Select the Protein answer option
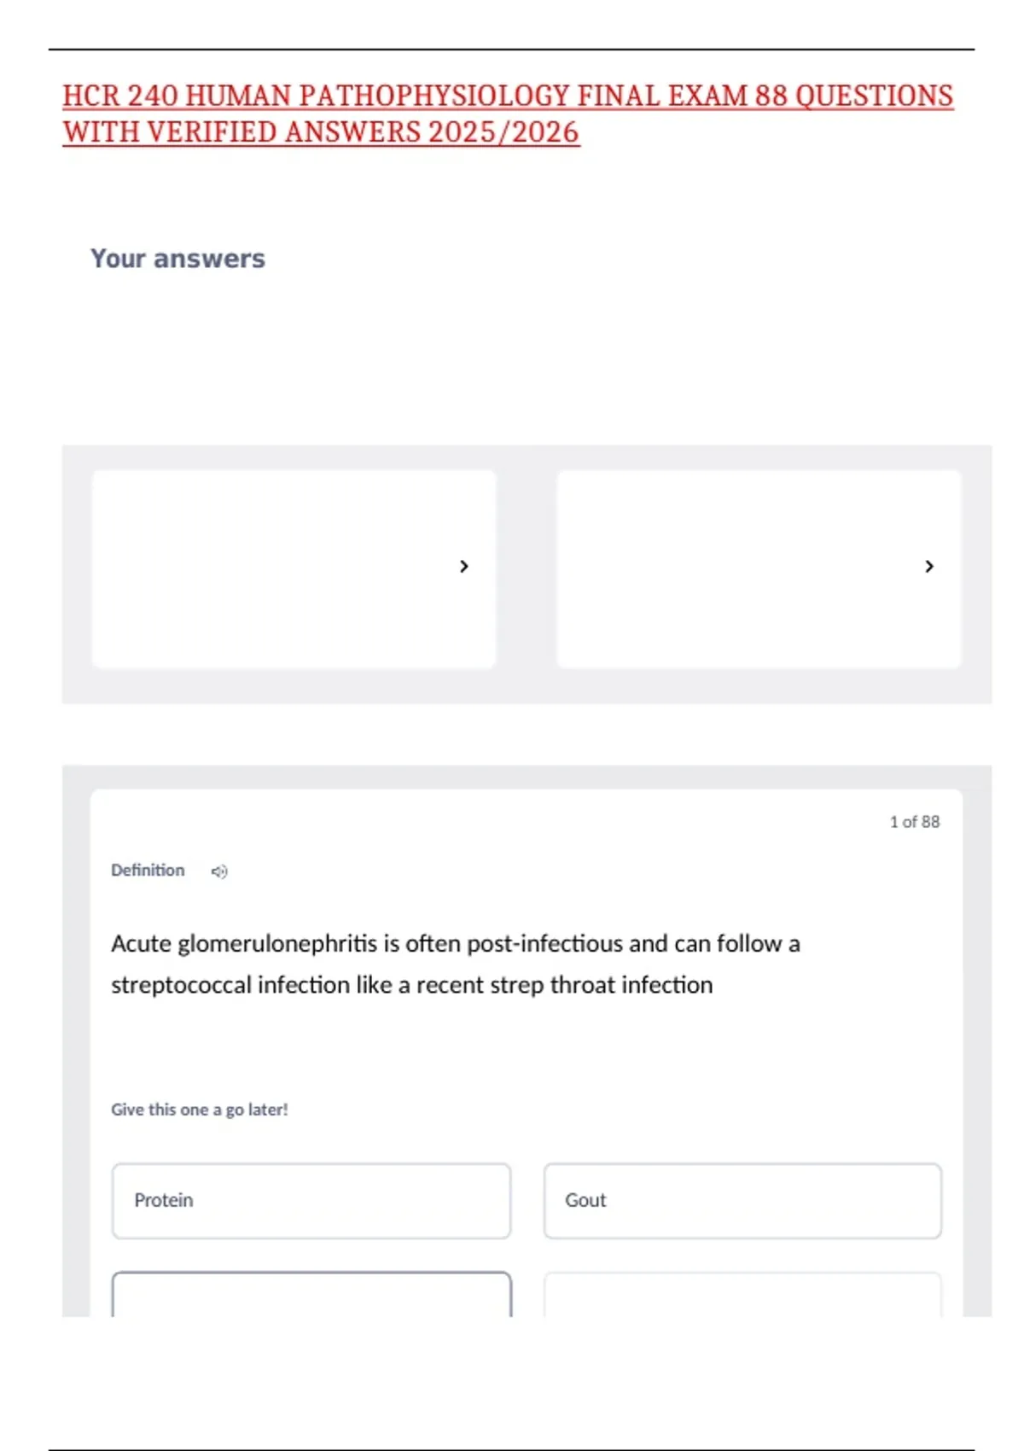This screenshot has height=1451, width=1024. (x=311, y=1201)
